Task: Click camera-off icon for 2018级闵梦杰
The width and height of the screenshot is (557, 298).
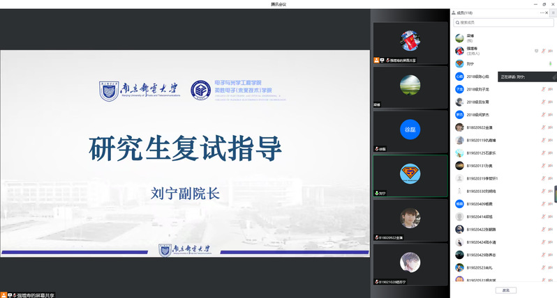Action: coord(551,114)
